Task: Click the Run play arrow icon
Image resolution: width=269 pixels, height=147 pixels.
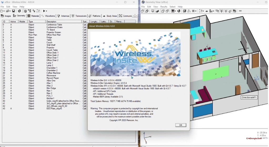Action: [x=44, y=11]
